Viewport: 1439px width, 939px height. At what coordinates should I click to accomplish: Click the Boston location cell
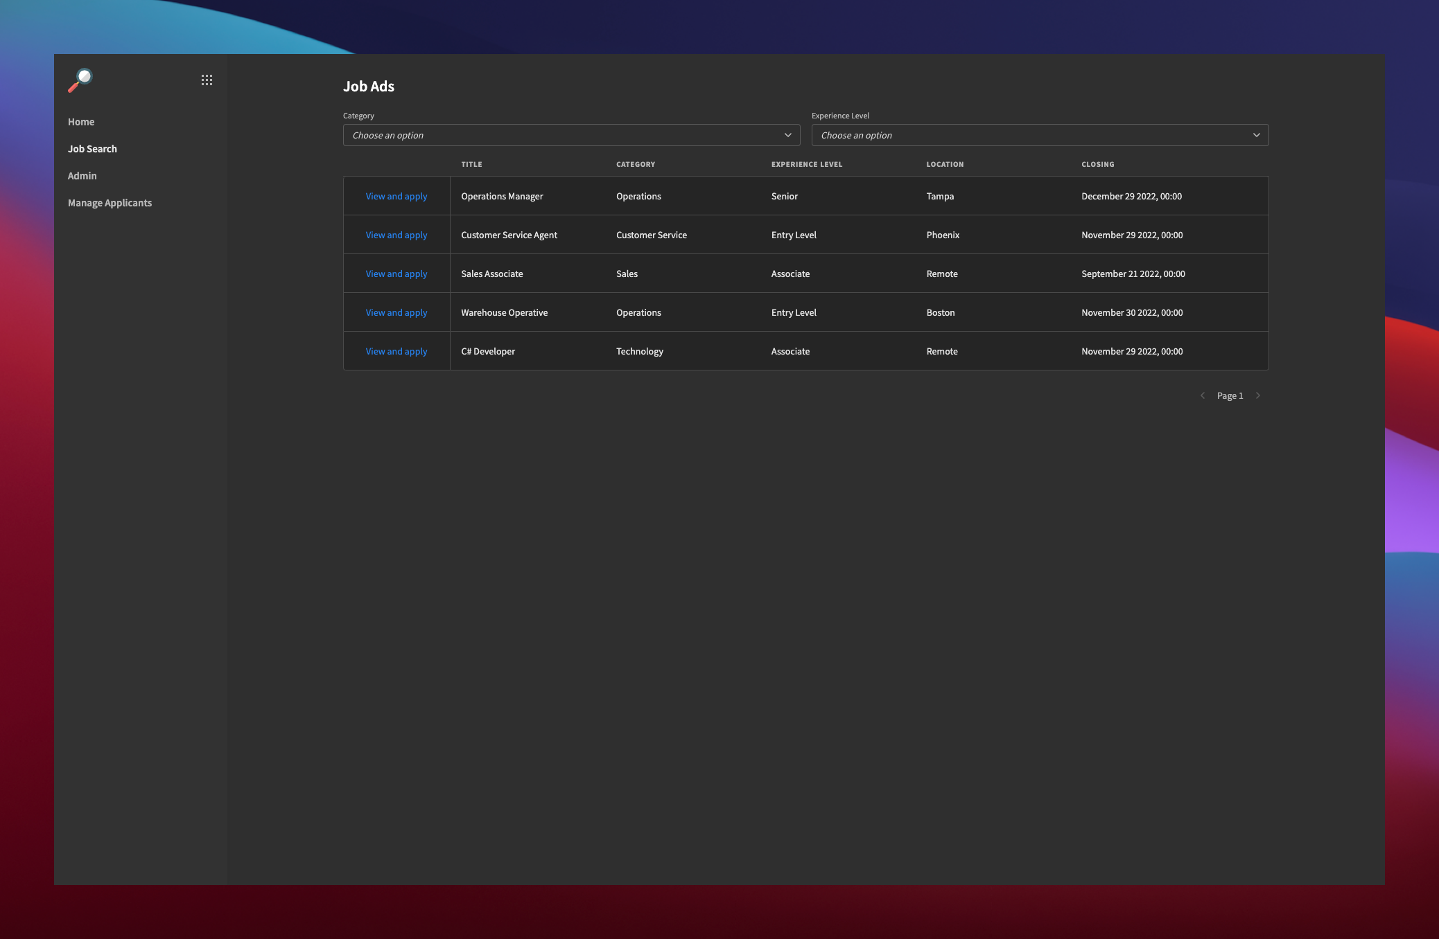pyautogui.click(x=941, y=312)
